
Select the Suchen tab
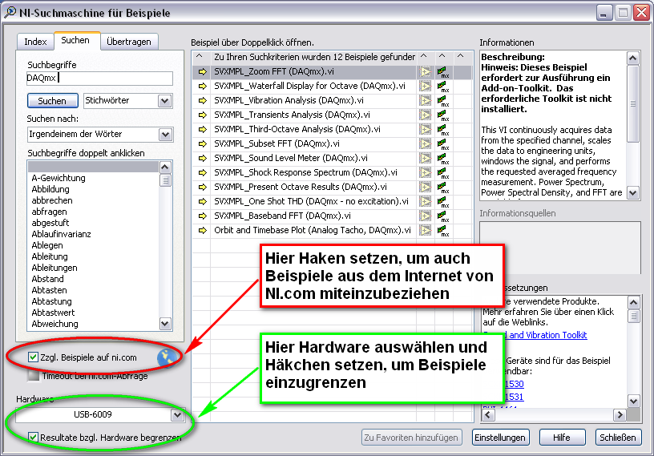[x=75, y=40]
